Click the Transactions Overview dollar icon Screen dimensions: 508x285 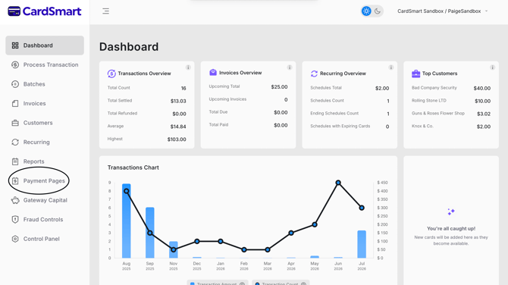pos(111,74)
